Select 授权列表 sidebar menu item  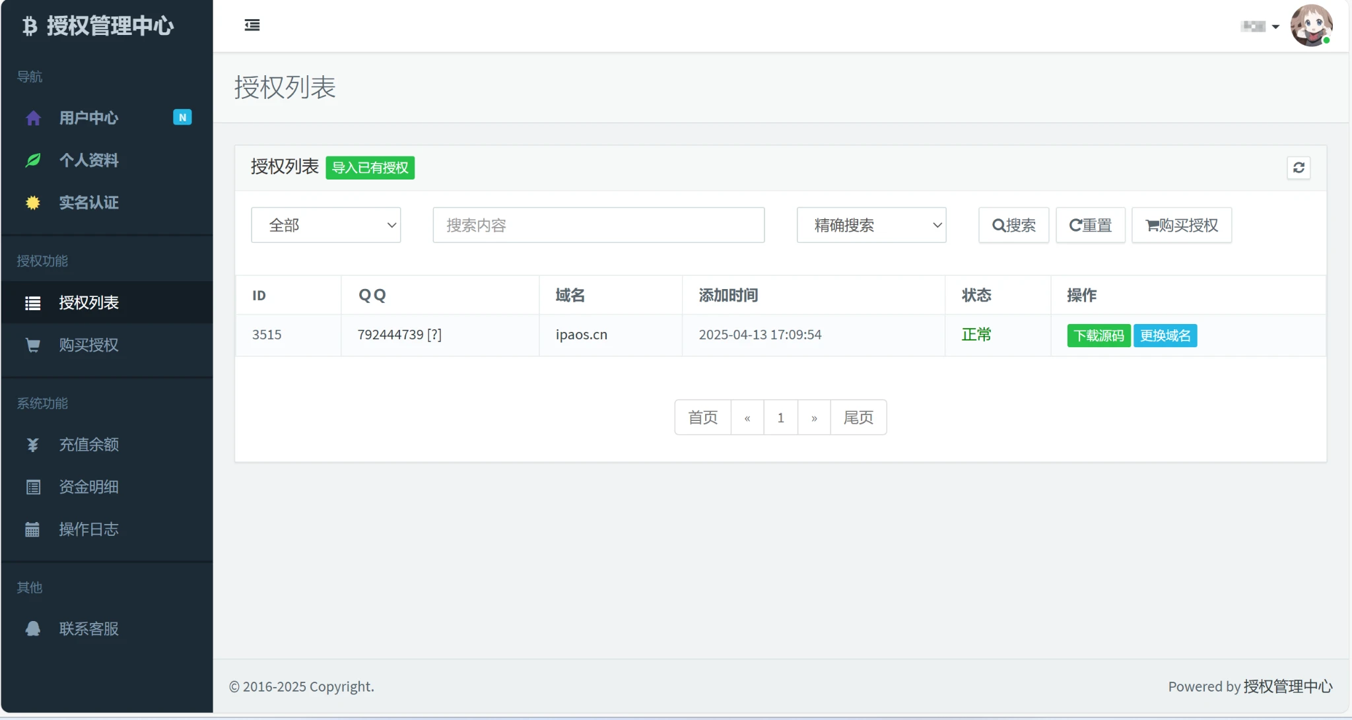pos(88,303)
